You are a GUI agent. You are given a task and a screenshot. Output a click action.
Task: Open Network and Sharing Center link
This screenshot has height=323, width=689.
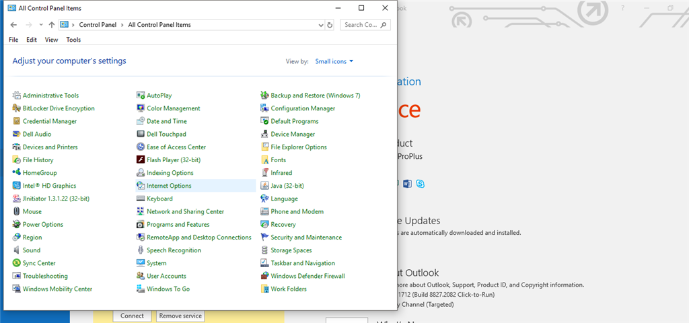click(186, 211)
